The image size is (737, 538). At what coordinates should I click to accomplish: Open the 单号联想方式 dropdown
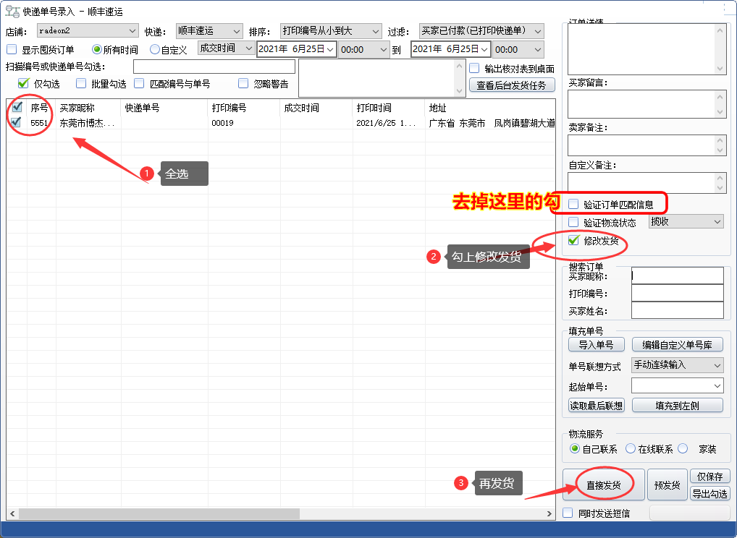(677, 365)
